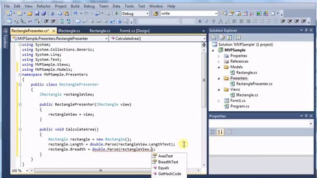Image resolution: width=317 pixels, height=178 pixels.
Task: Switch to the IRectangle.cs tab
Action: 69,31
